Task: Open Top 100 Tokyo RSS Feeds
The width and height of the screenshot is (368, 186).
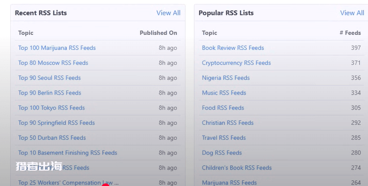Action: tap(51, 108)
